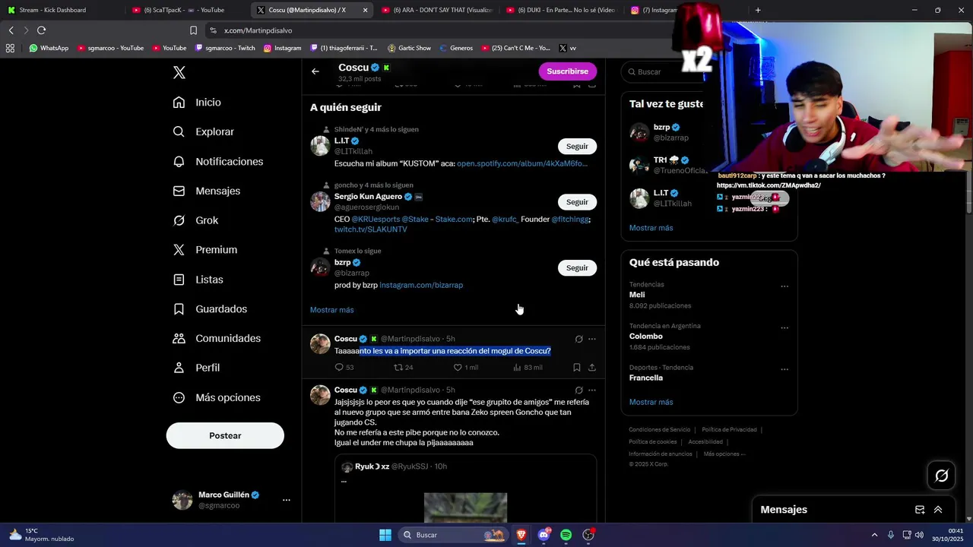Open options for the Meli trend
Screen dimensions: 973x547
[784, 286]
